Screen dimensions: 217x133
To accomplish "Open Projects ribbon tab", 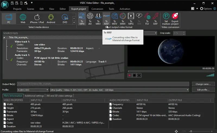I will [x=17, y=9].
